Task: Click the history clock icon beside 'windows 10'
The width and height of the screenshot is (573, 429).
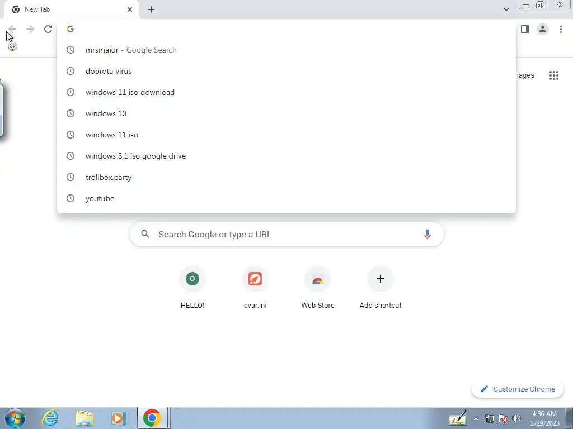Action: 71,113
